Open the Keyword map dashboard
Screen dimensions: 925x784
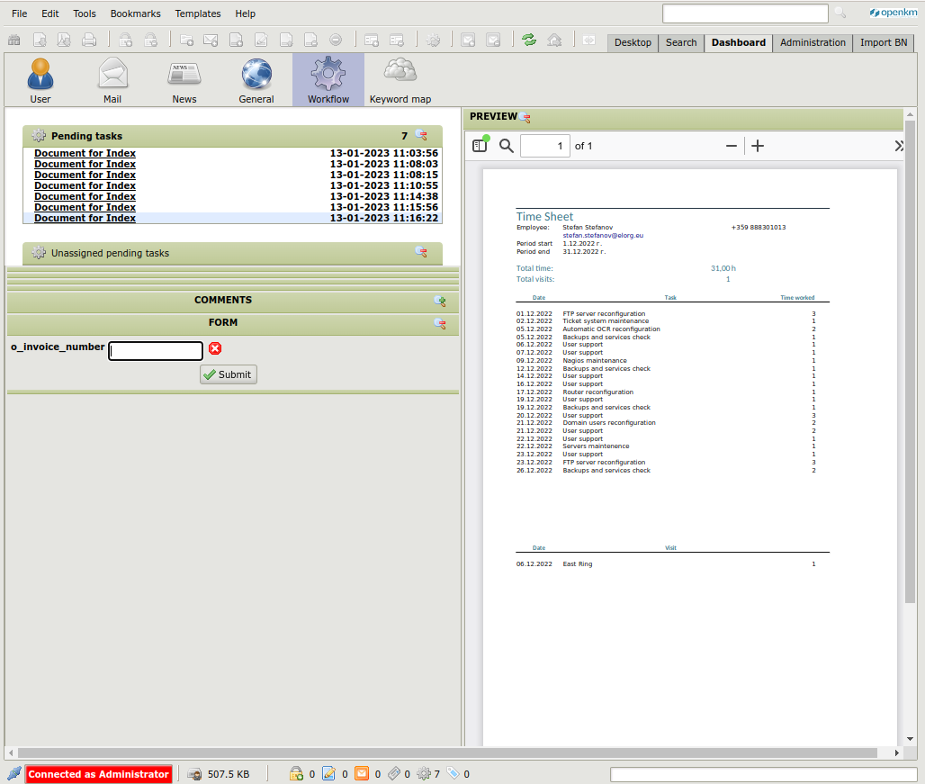click(x=400, y=79)
